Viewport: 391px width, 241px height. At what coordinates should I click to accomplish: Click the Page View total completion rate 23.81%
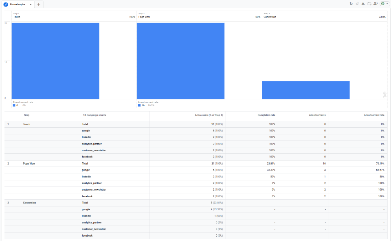click(x=271, y=164)
